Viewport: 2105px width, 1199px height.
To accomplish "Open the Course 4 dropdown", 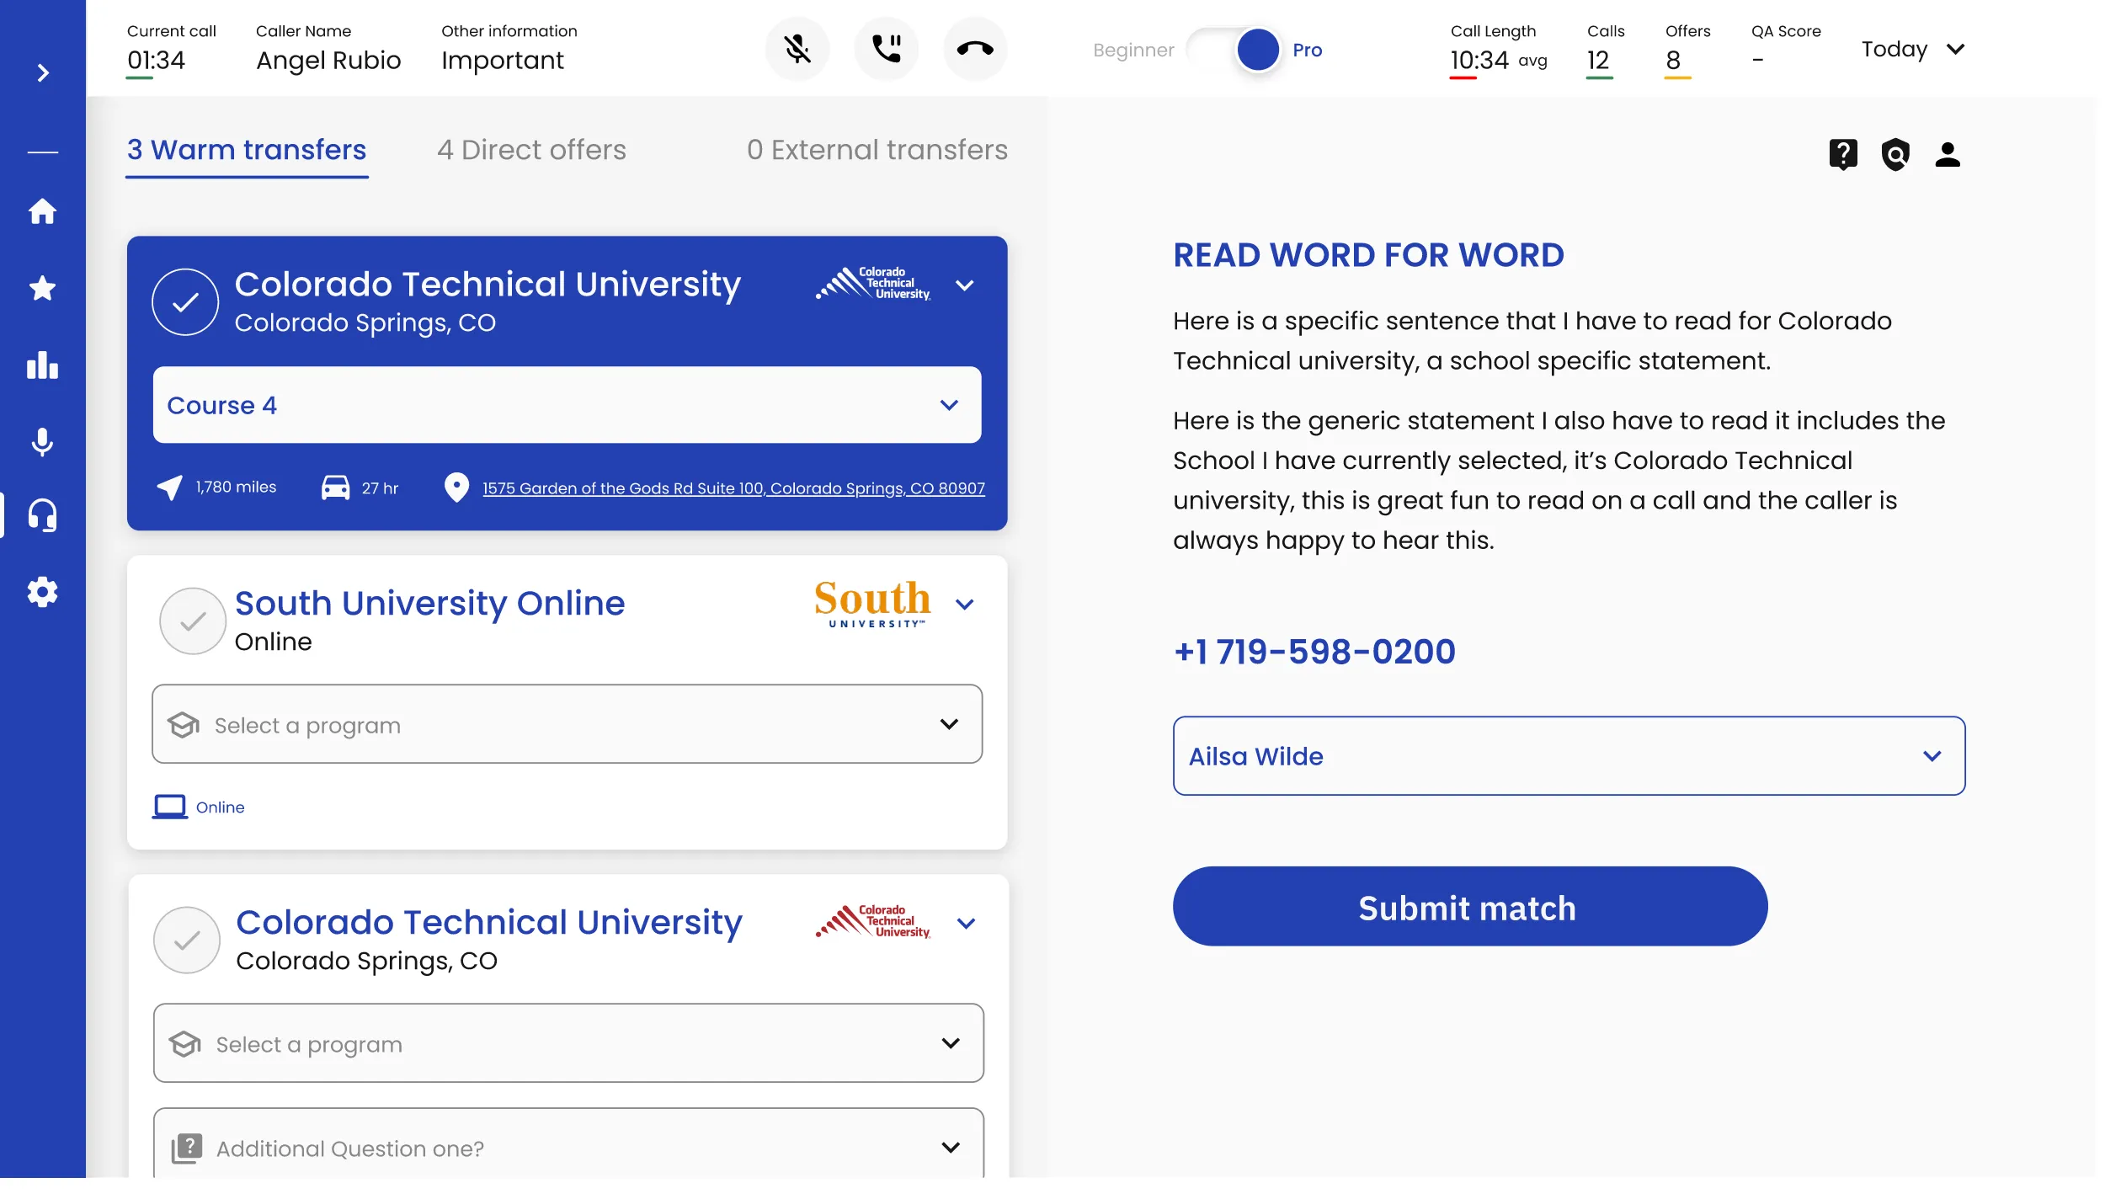I will coord(567,405).
